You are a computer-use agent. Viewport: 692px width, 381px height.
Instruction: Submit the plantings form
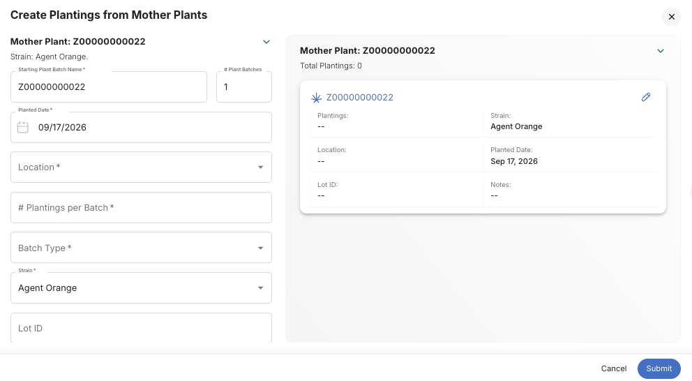(x=659, y=368)
